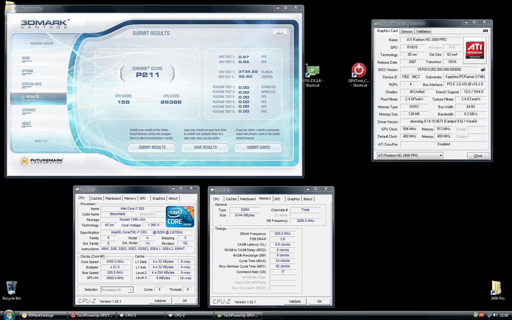Click Validate in the left CPU-Z window

click(x=160, y=301)
